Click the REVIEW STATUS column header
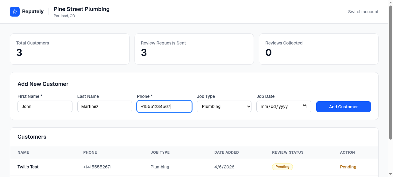This screenshot has width=393, height=177. pos(288,152)
